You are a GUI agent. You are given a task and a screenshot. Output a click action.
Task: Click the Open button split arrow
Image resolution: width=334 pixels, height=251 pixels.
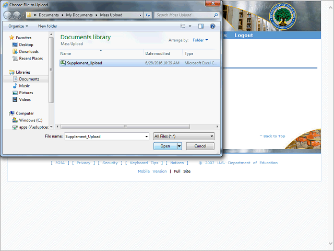click(180, 146)
